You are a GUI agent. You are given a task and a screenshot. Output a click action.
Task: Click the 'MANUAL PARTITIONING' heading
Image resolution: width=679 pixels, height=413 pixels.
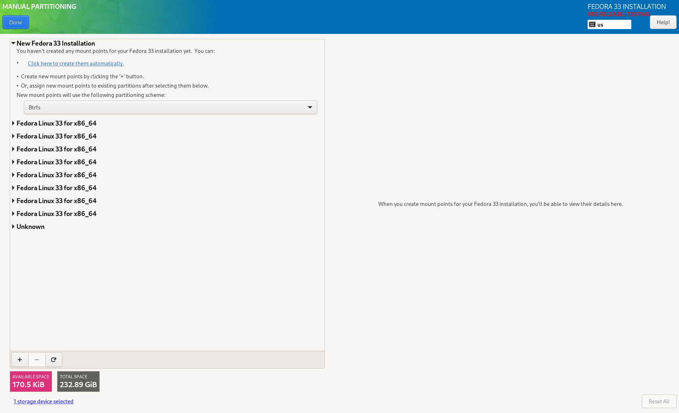click(39, 6)
